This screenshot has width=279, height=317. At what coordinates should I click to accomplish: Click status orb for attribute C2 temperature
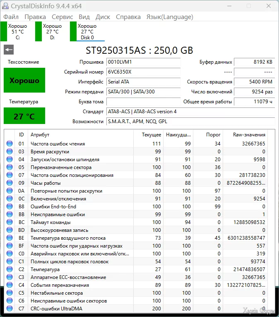10,269
